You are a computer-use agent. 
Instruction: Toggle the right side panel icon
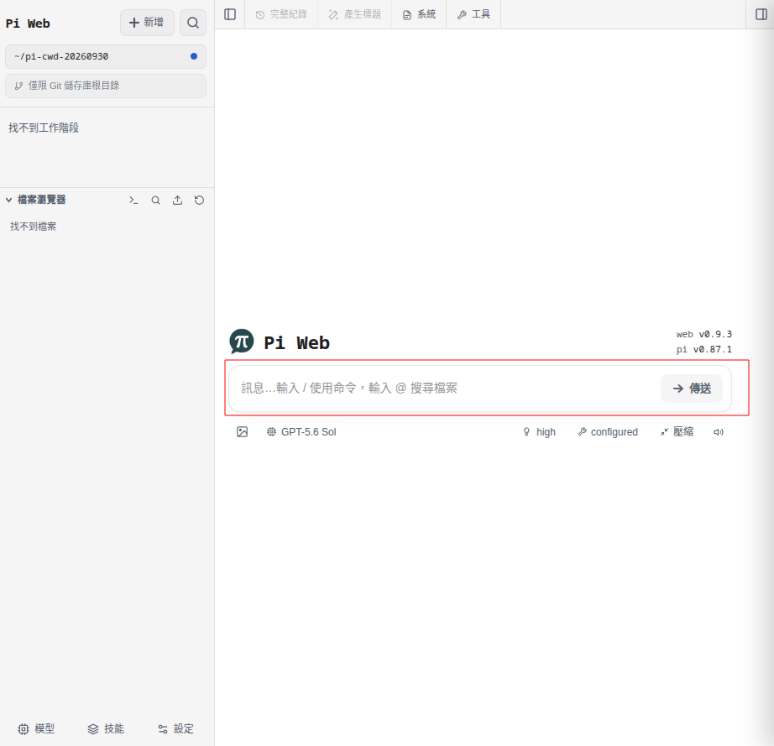pyautogui.click(x=761, y=14)
